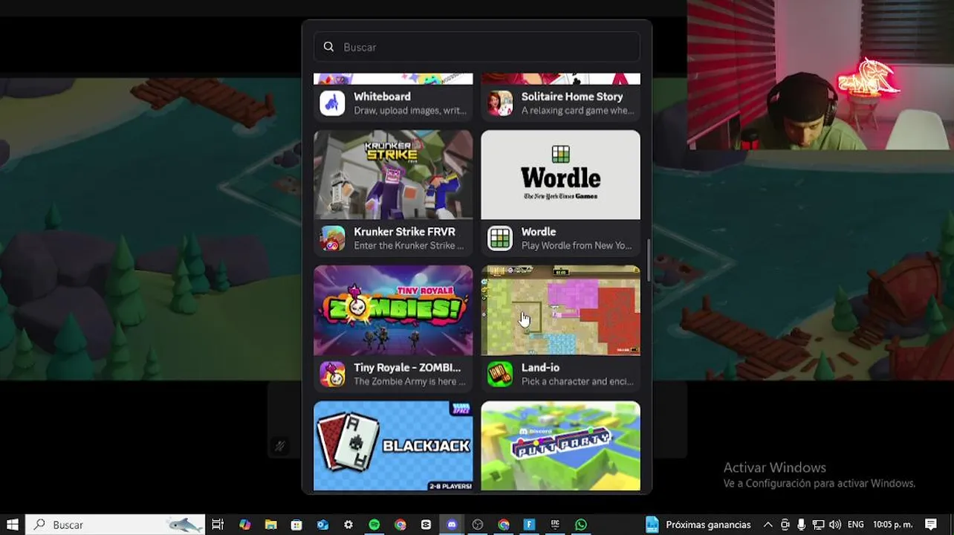Select the "Land-io" title text
The width and height of the screenshot is (954, 535).
point(540,368)
